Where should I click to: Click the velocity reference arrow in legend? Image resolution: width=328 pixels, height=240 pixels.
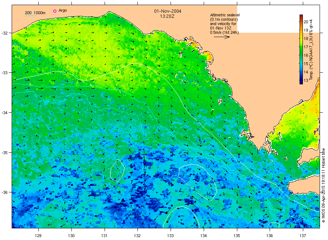222,37
